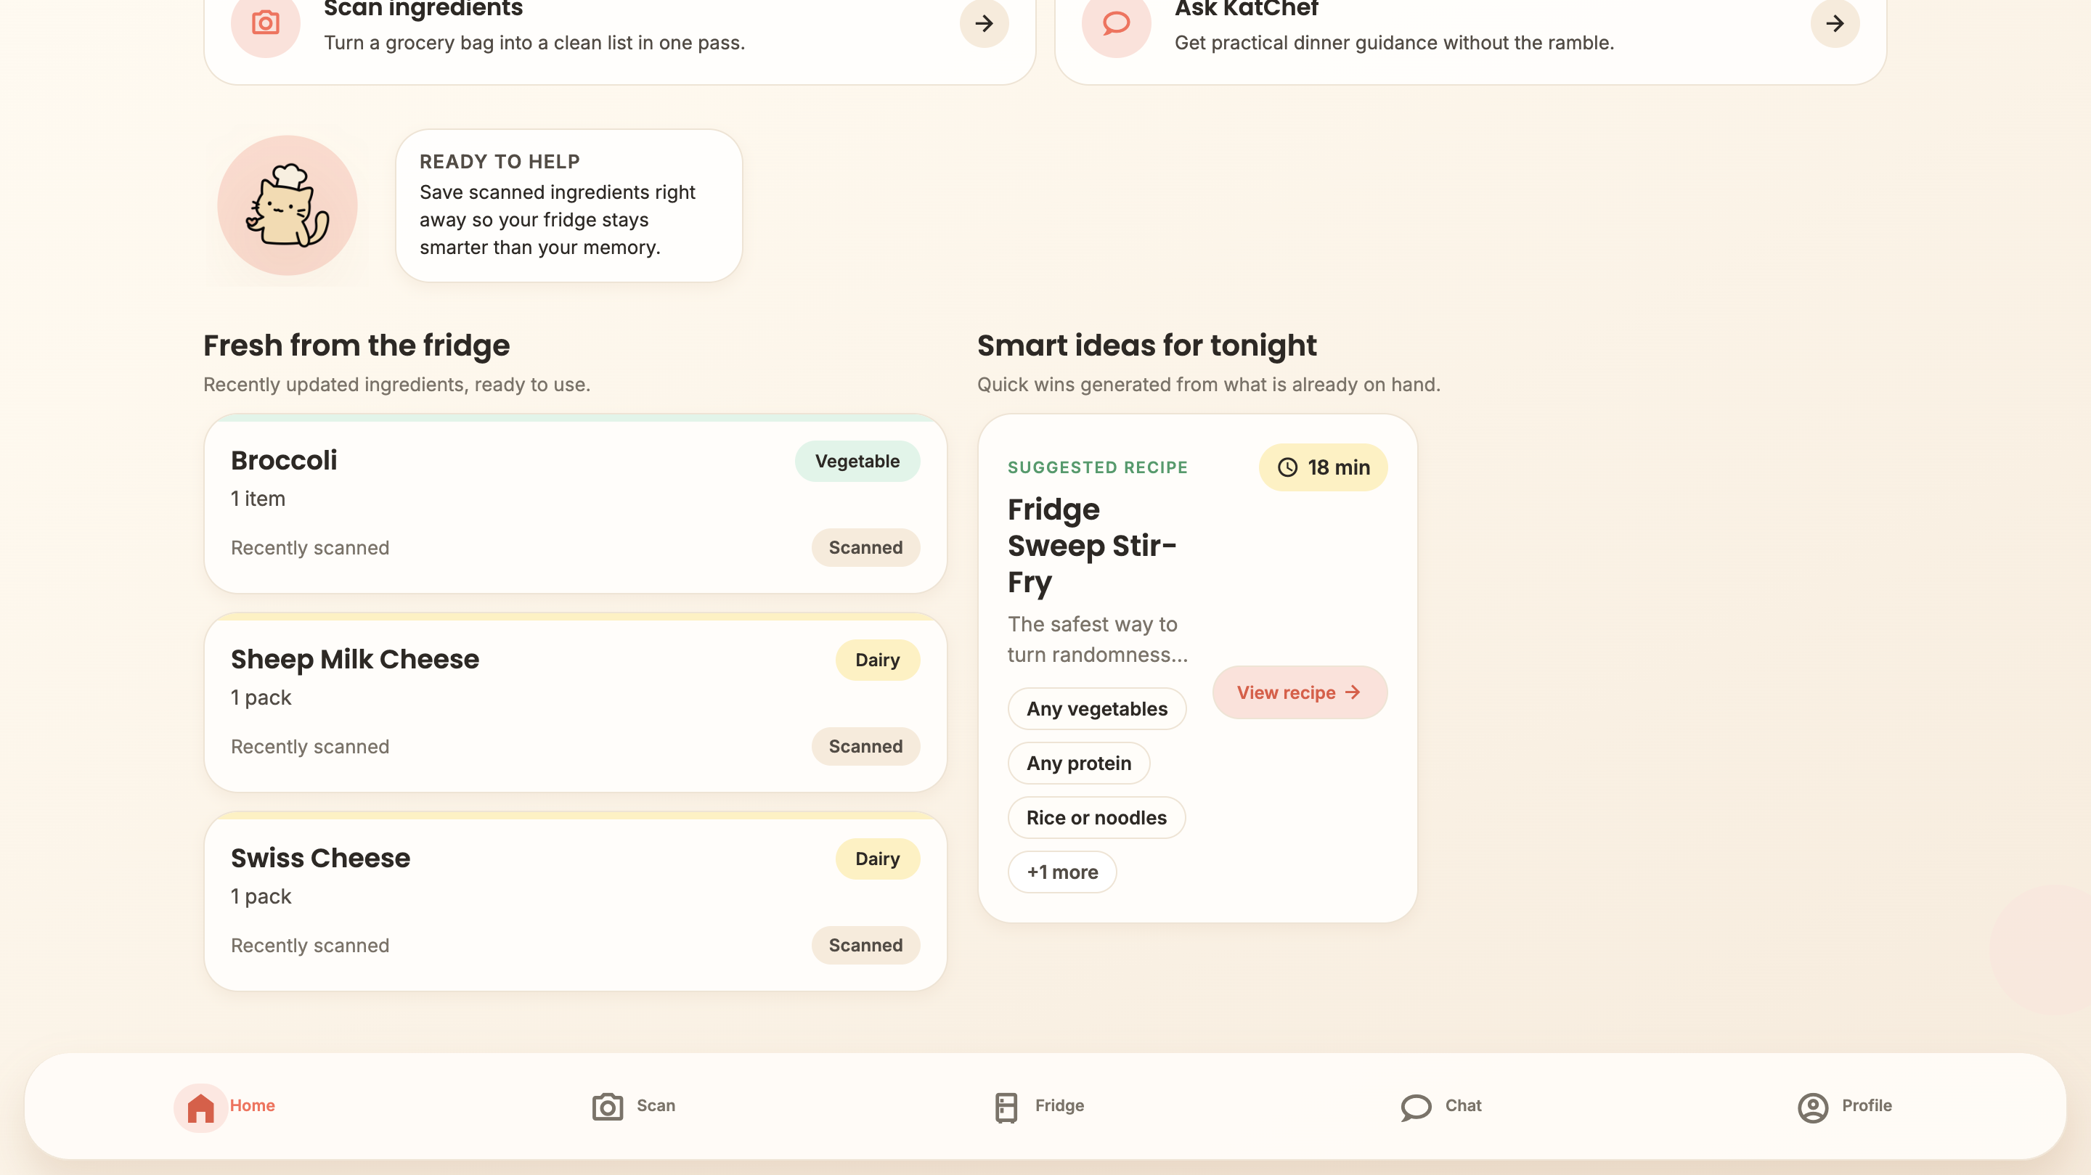Expand the +1 more ingredients chip
The image size is (2091, 1175).
pyautogui.click(x=1061, y=872)
